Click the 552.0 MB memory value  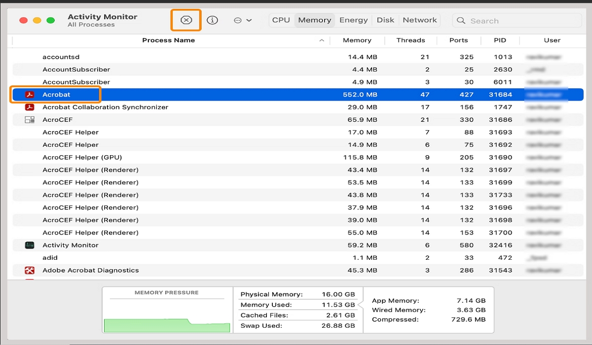[360, 95]
